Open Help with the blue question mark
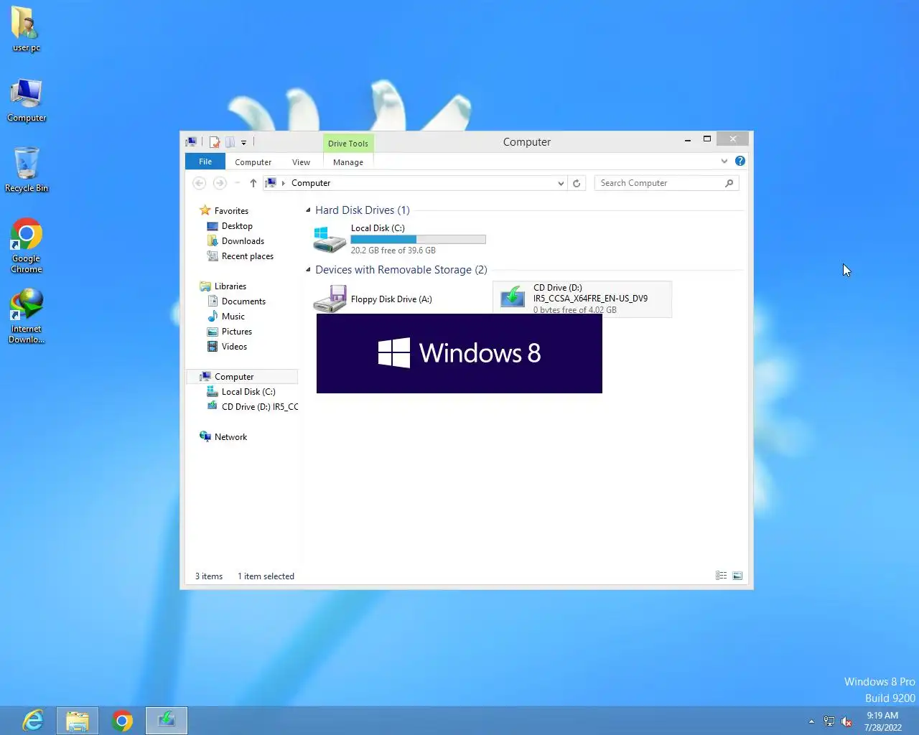 740,161
